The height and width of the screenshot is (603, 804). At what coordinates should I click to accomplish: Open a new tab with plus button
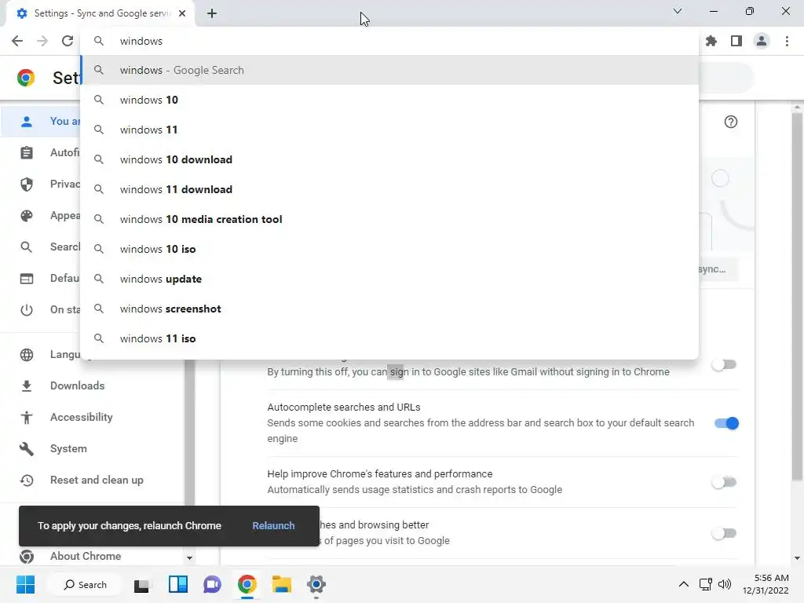212,13
